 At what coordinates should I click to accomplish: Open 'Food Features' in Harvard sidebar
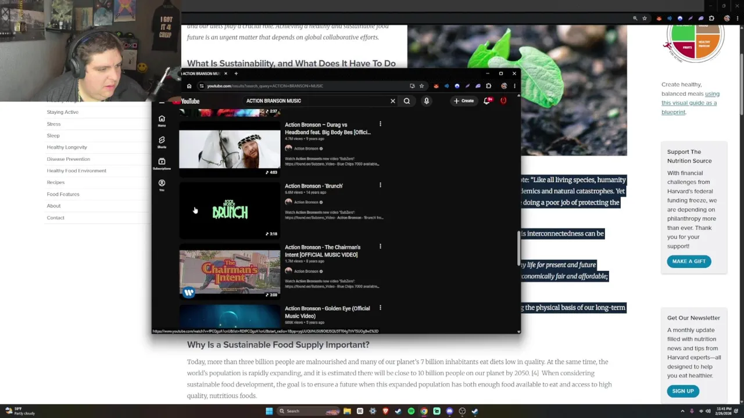coord(63,194)
